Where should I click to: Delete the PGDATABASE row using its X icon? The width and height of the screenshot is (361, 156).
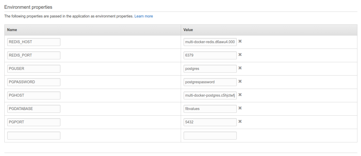(x=240, y=108)
